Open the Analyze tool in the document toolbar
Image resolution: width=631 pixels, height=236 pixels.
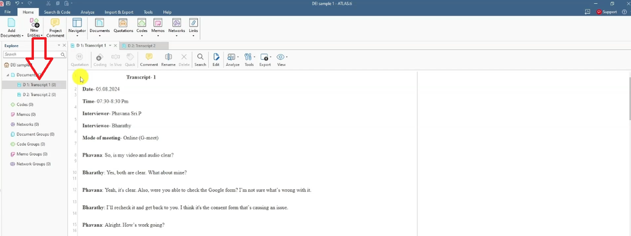coord(232,60)
